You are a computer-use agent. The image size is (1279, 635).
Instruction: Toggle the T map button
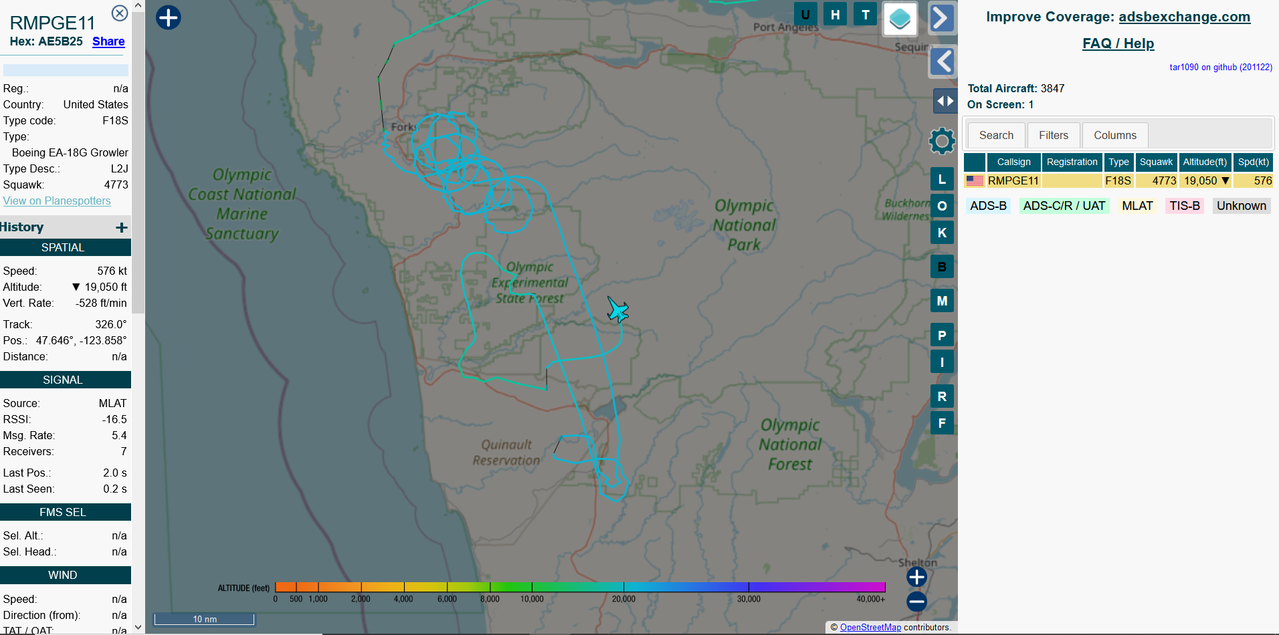(x=866, y=15)
